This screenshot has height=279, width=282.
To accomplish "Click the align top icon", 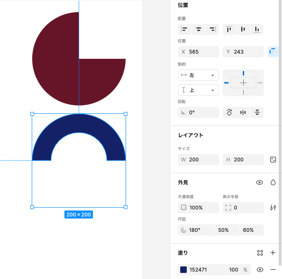I will pos(229,29).
